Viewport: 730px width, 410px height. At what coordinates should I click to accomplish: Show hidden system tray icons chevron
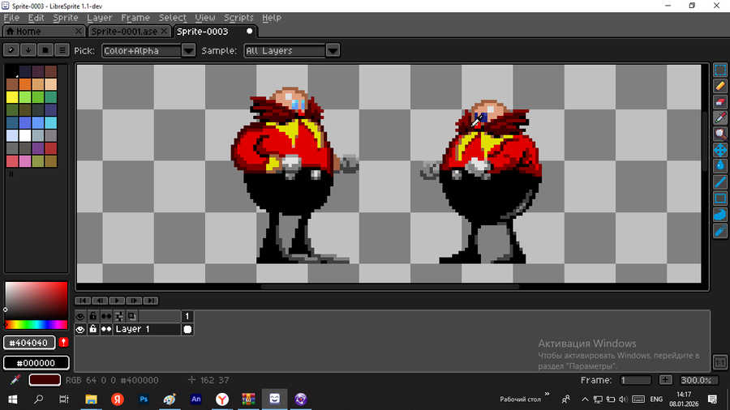pyautogui.click(x=585, y=399)
